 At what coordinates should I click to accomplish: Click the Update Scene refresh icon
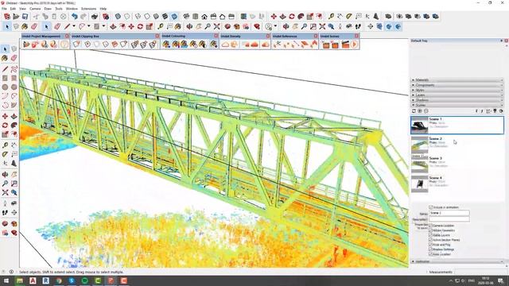tap(414, 111)
